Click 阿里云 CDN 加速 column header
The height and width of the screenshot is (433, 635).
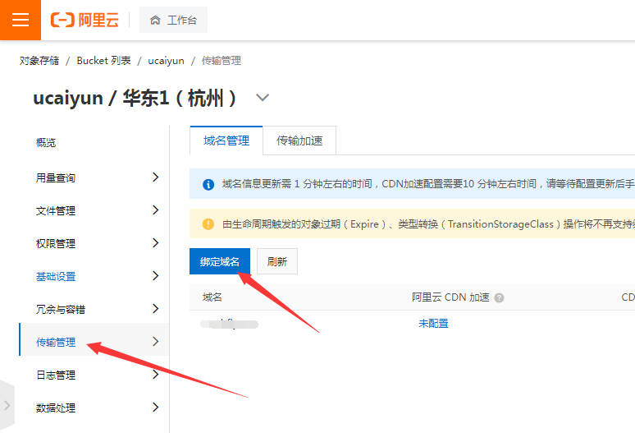point(450,297)
